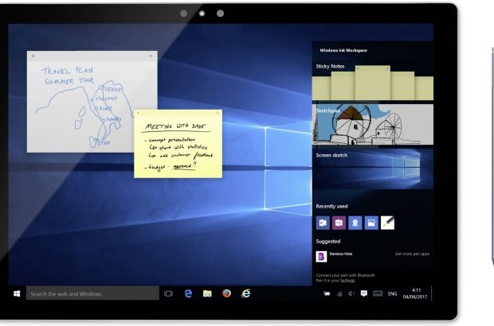The image size is (494, 326).
Task: Select the Meeting with Dave note body
Action: (178, 147)
